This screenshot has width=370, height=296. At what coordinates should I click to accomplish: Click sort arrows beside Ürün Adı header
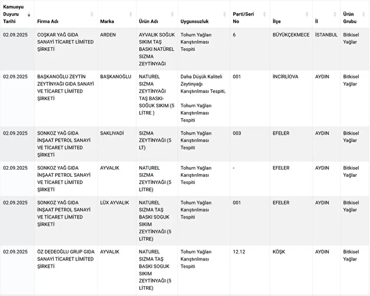[173, 14]
